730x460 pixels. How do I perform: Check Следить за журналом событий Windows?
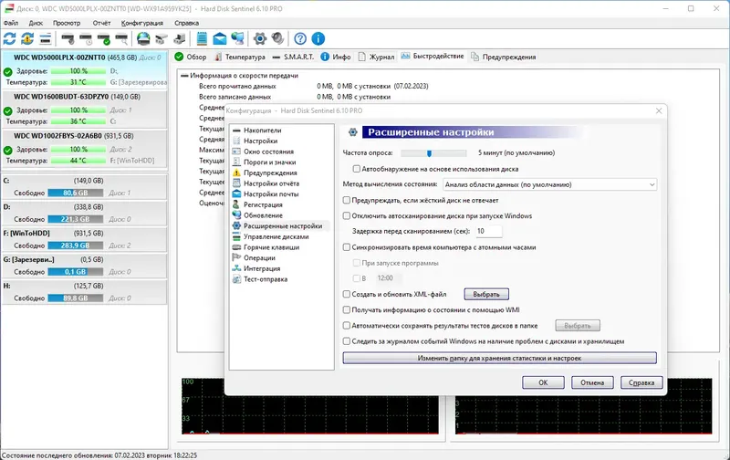point(347,341)
